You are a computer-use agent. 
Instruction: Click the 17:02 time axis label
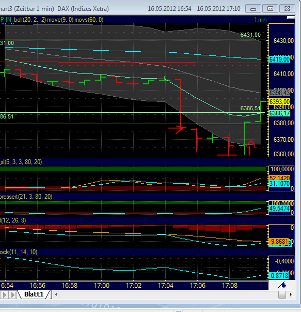pos(134,286)
